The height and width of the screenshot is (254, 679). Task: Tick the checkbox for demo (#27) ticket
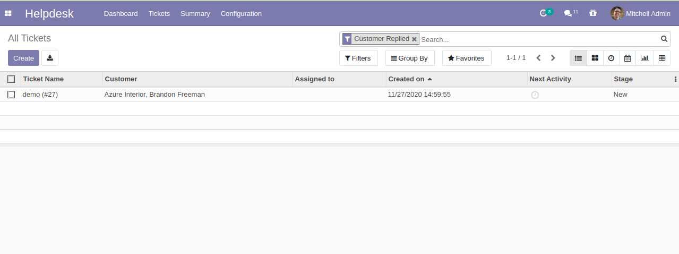tap(11, 95)
